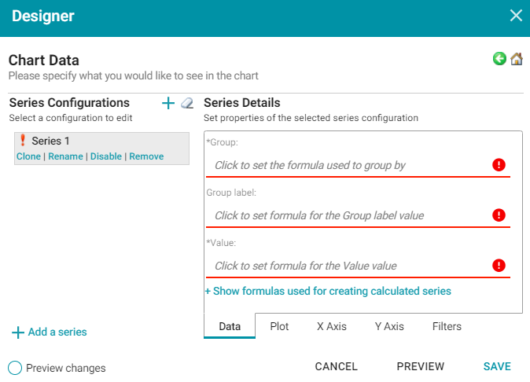Expand Show formulas used for creating calculated series

pos(328,291)
